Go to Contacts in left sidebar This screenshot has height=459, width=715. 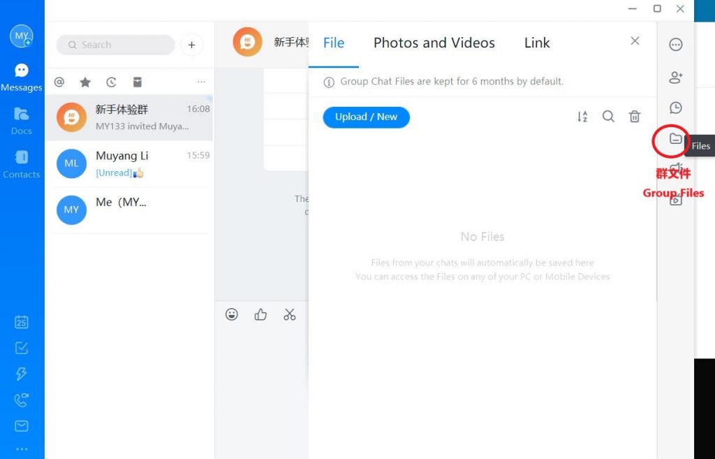click(22, 164)
